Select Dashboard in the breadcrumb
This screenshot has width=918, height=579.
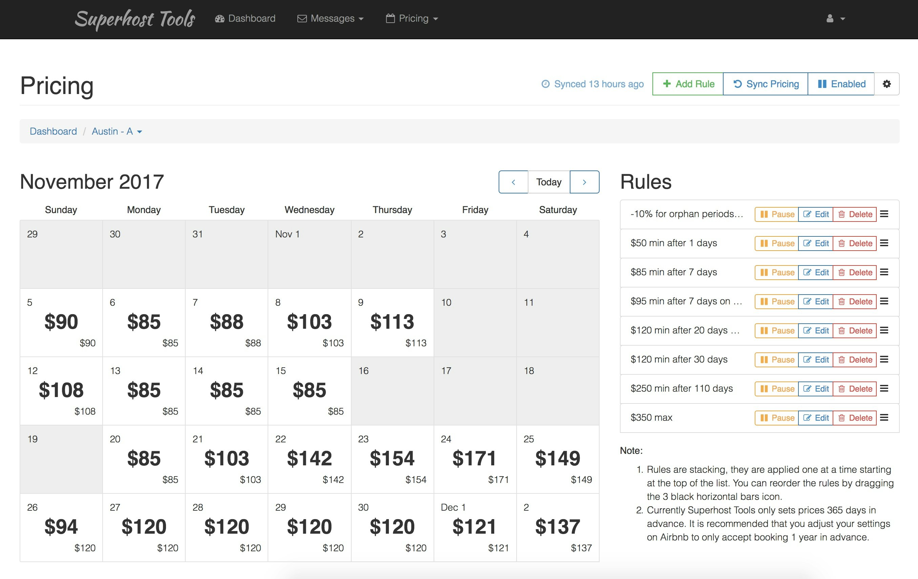coord(53,131)
